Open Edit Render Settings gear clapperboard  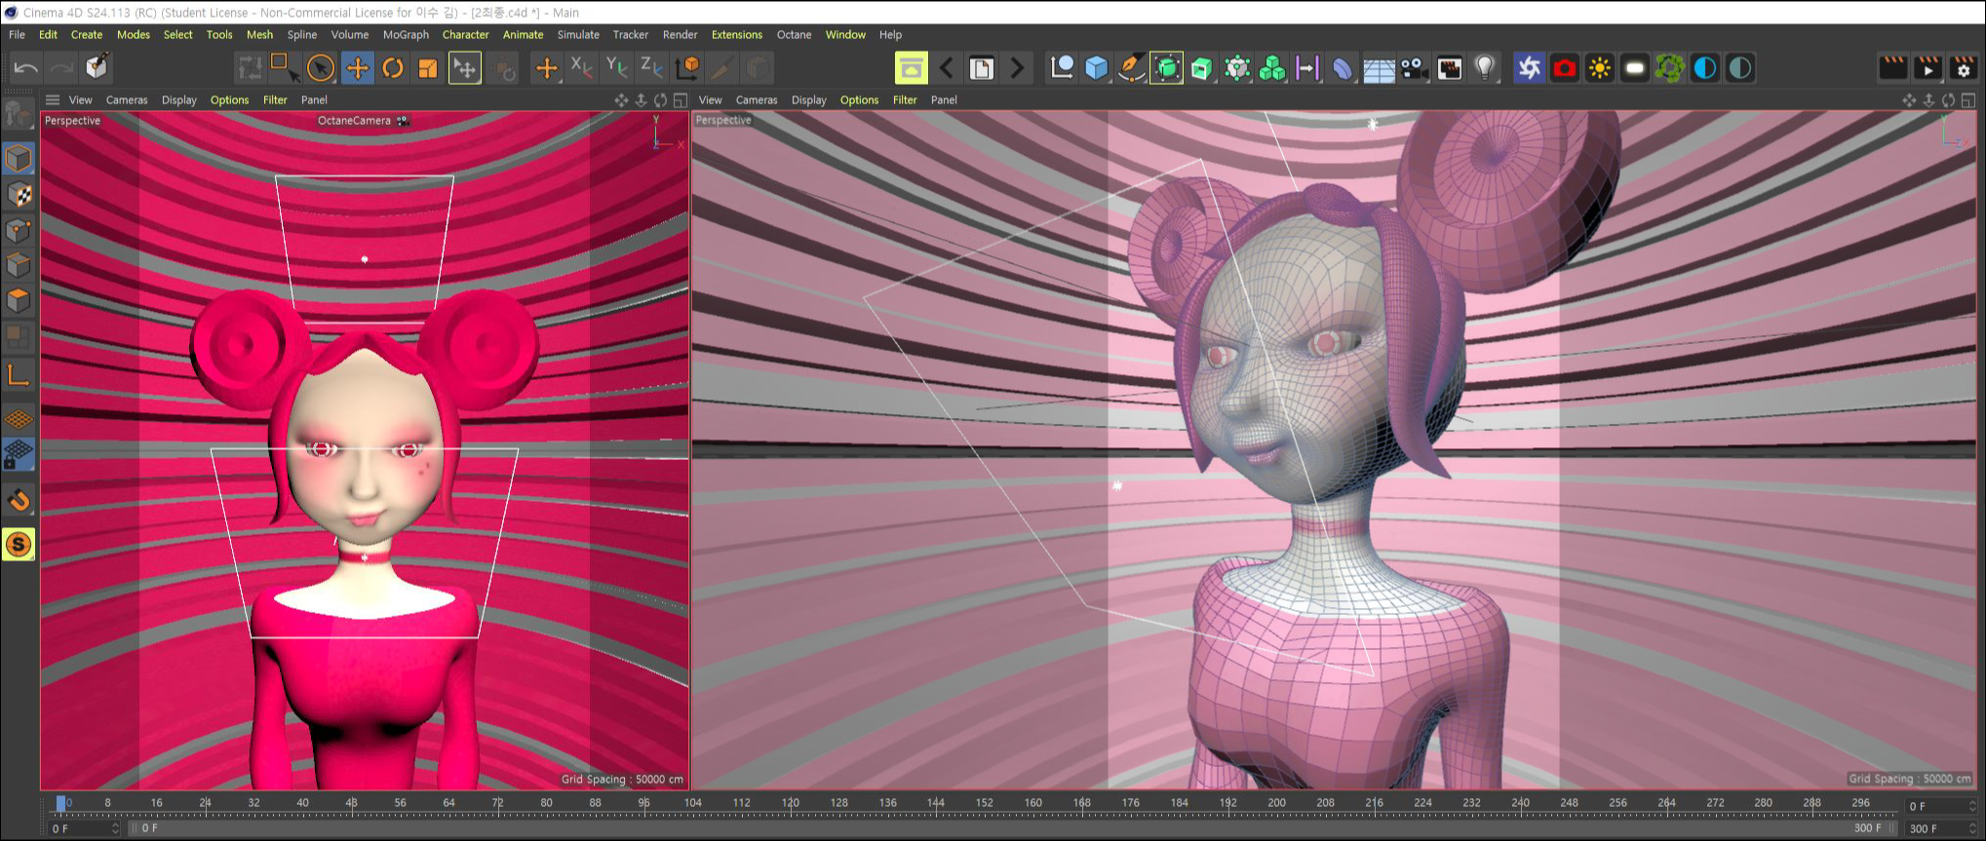pyautogui.click(x=1963, y=67)
